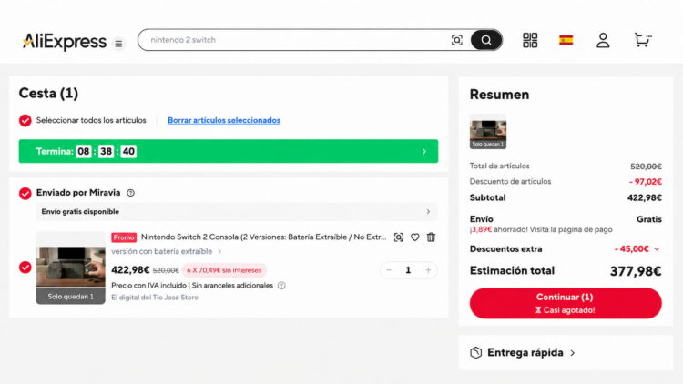Open the shopping cart icon in header
The image size is (683, 384).
click(x=643, y=40)
